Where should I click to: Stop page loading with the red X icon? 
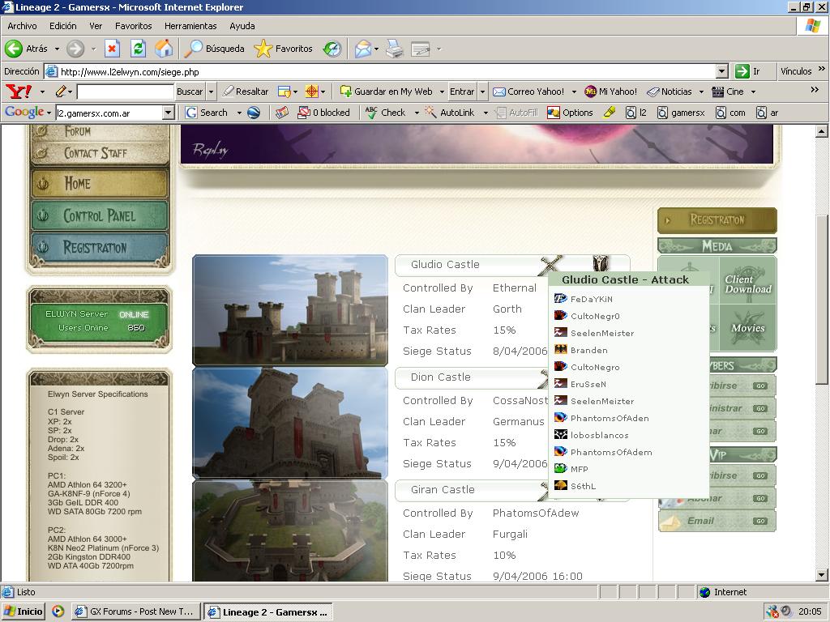[x=112, y=49]
